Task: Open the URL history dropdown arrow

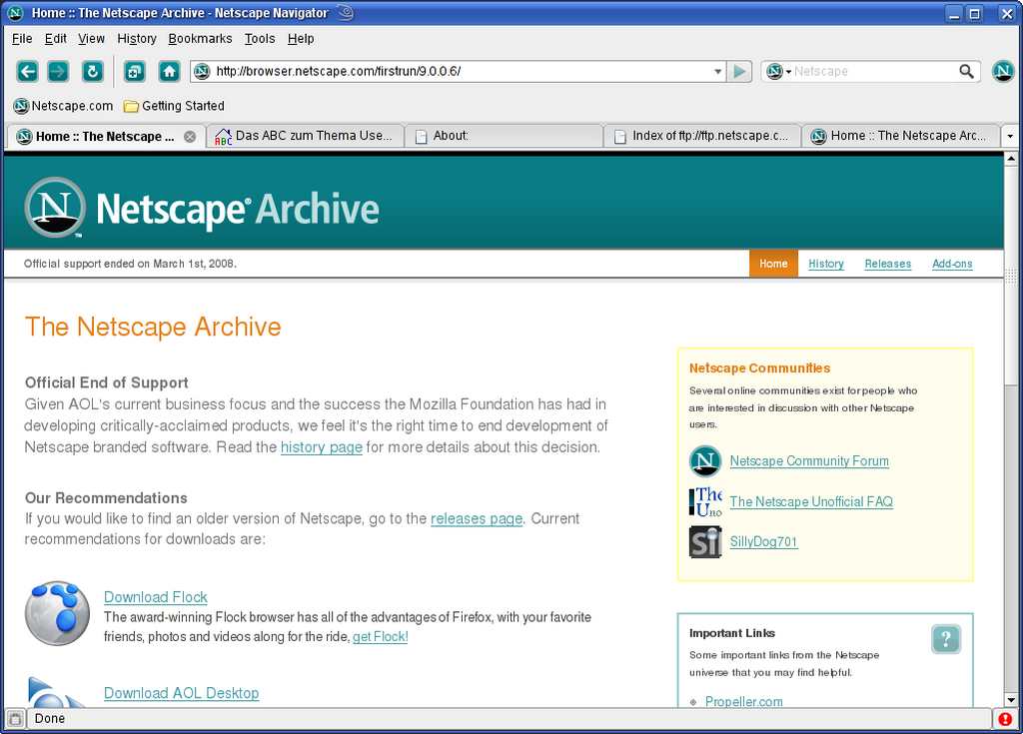Action: pos(717,71)
